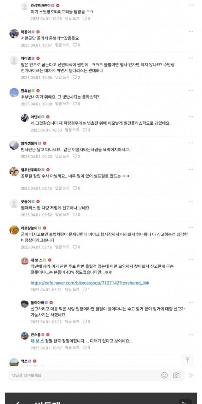Screen dimensions: 202x404
Task: View 복동이's profile picture
Action: [x=14, y=33]
